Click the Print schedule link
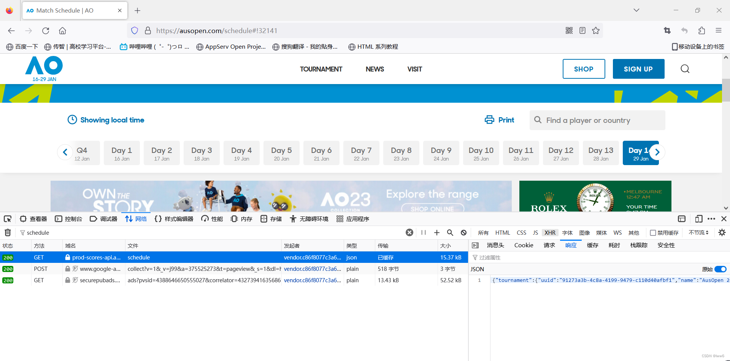 (500, 120)
